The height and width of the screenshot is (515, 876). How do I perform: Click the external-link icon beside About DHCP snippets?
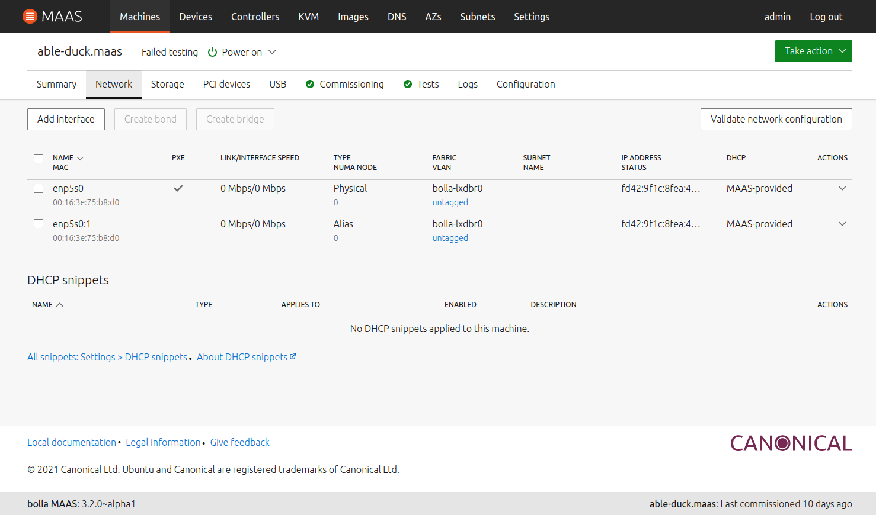(x=292, y=356)
